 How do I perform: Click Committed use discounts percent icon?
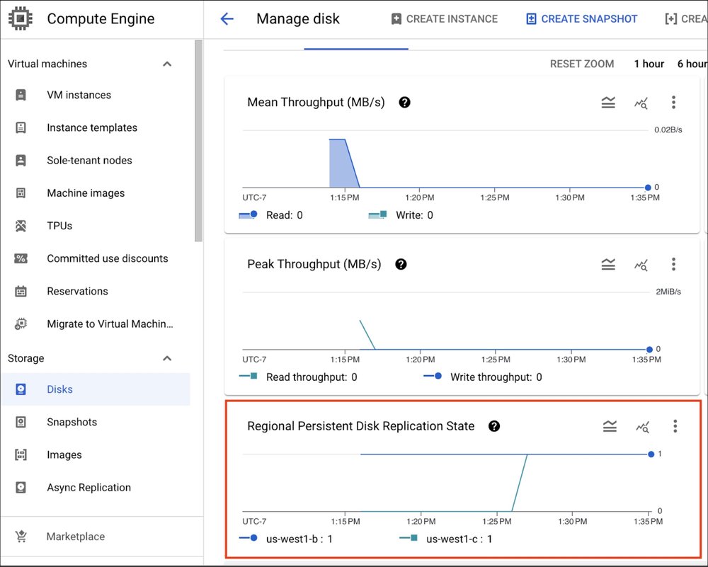[x=21, y=258]
